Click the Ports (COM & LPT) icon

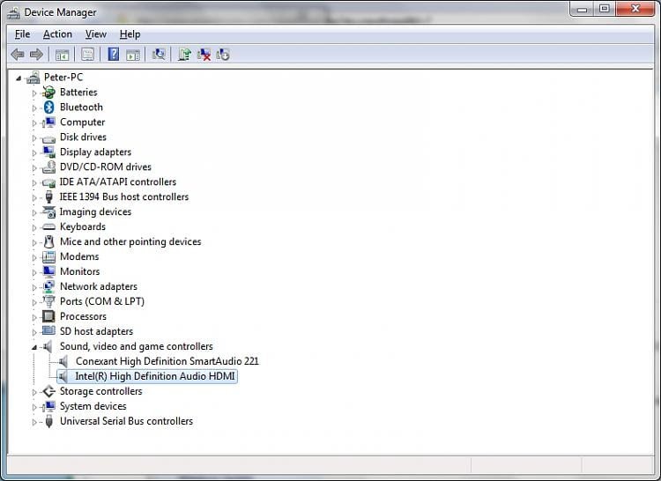(x=48, y=301)
